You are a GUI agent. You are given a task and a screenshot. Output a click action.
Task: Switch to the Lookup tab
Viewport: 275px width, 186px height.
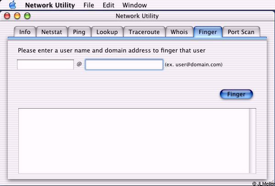point(107,32)
